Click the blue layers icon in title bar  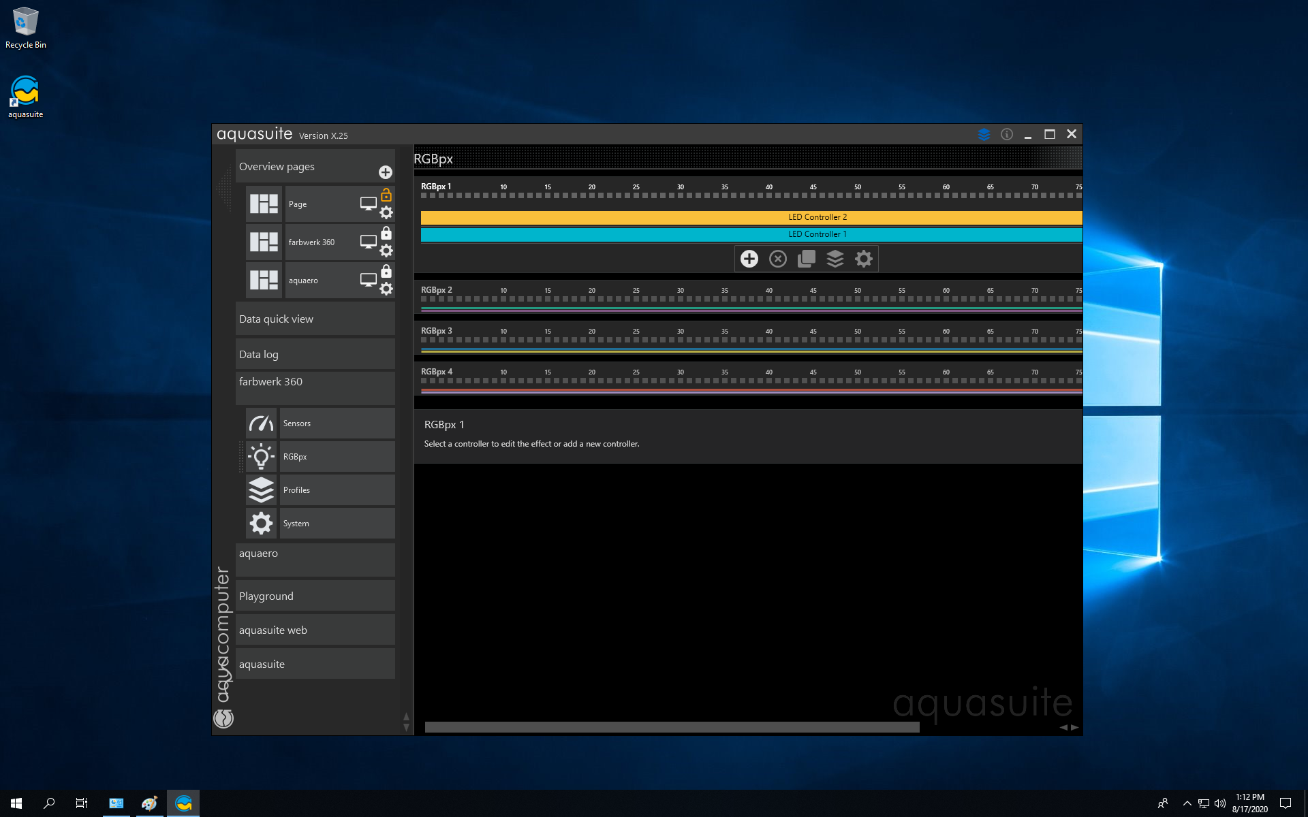[984, 134]
